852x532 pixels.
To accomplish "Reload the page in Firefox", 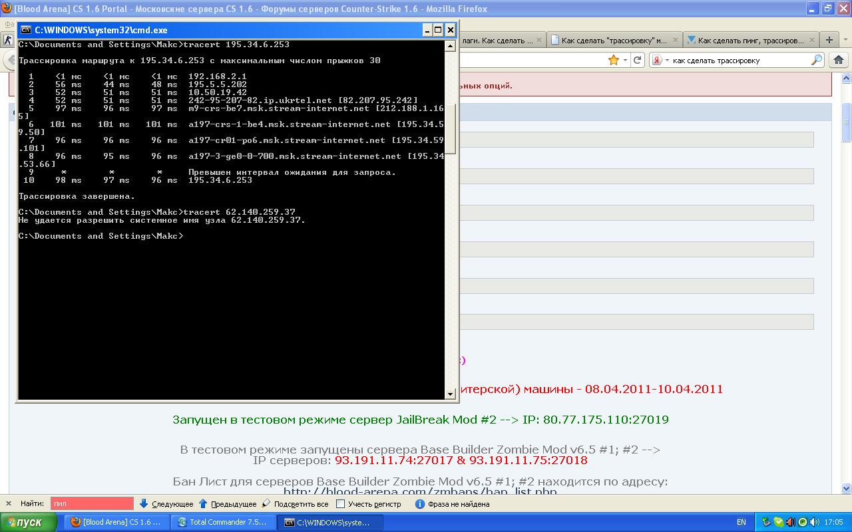I will tap(638, 60).
